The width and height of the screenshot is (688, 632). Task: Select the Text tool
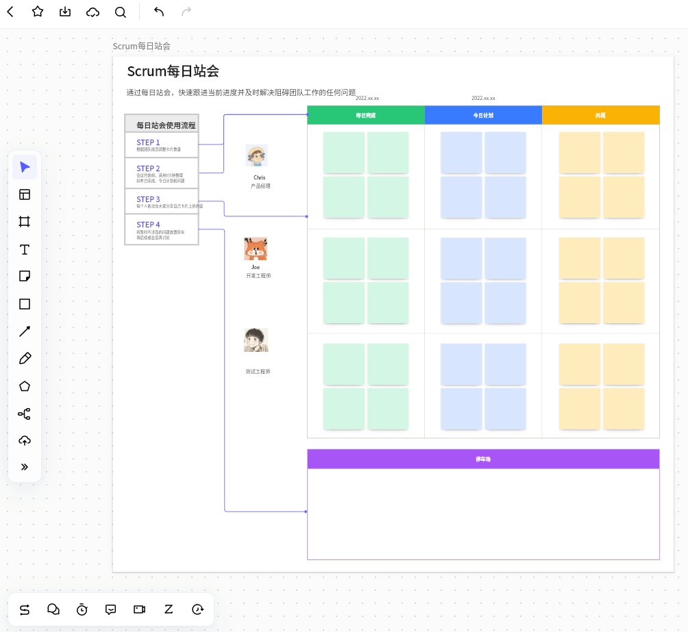tap(25, 249)
